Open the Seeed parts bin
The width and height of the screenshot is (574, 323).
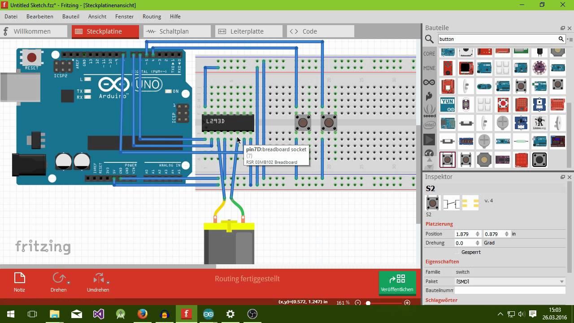click(x=429, y=110)
